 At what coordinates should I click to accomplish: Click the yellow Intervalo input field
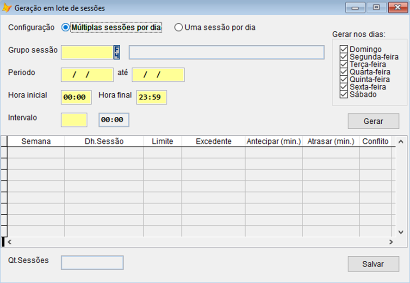point(74,120)
